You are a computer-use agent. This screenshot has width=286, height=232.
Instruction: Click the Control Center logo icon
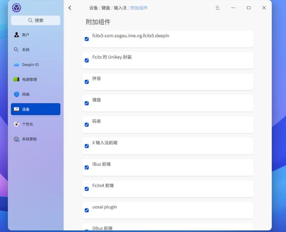click(17, 8)
